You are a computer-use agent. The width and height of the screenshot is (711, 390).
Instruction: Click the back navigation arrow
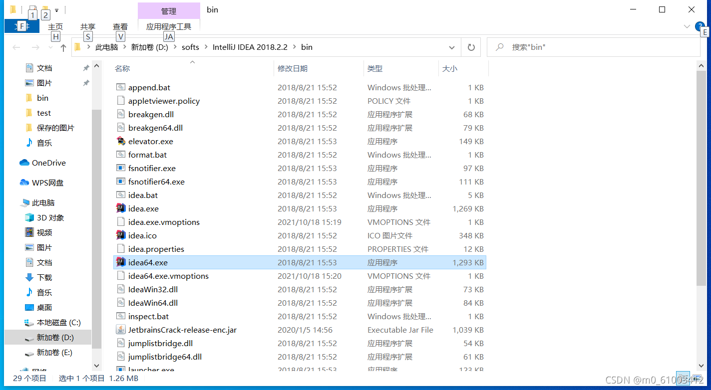[x=16, y=47]
